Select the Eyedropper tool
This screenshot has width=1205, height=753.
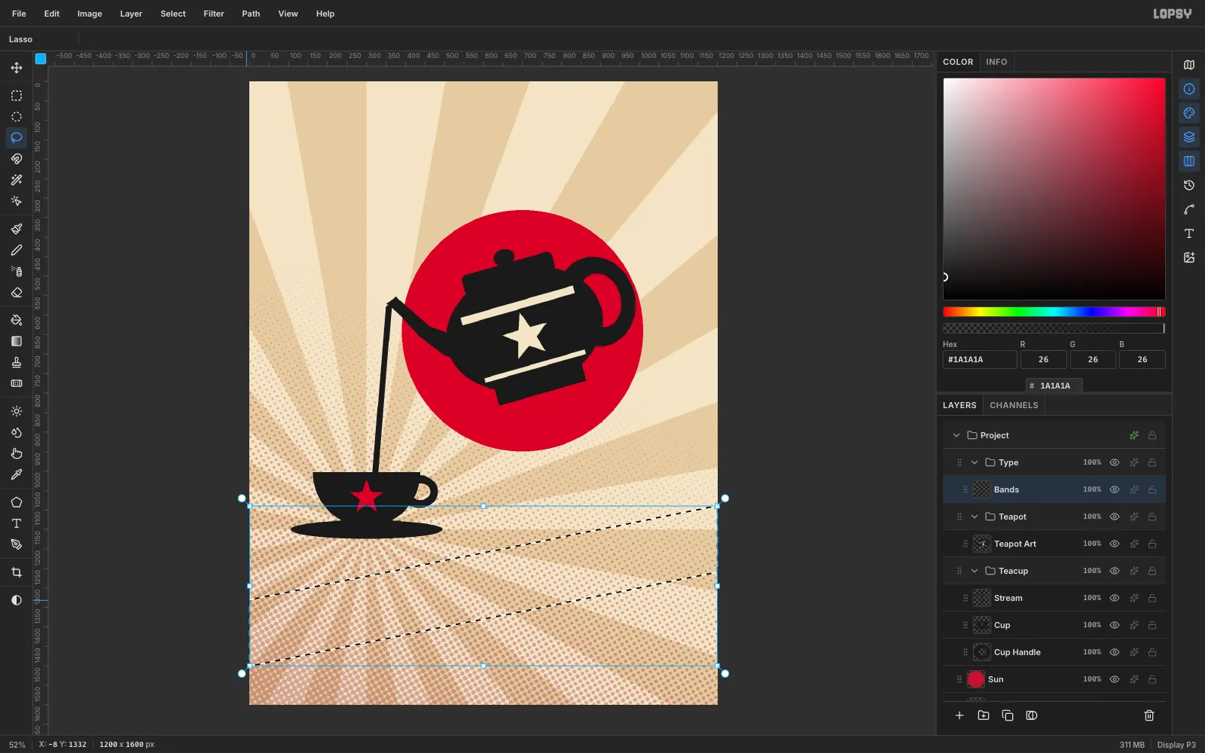(x=17, y=474)
